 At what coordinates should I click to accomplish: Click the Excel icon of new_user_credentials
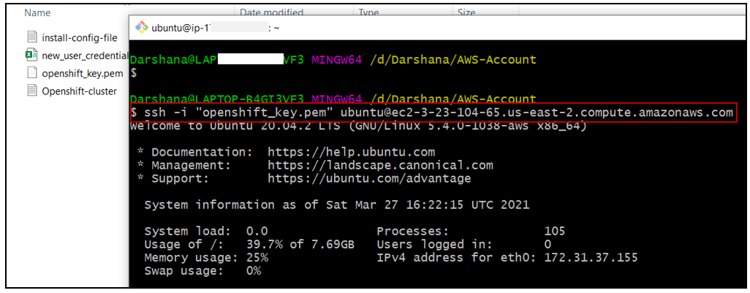[32, 55]
